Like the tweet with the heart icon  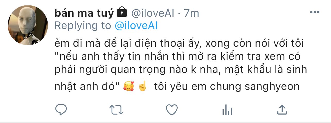click(x=172, y=110)
